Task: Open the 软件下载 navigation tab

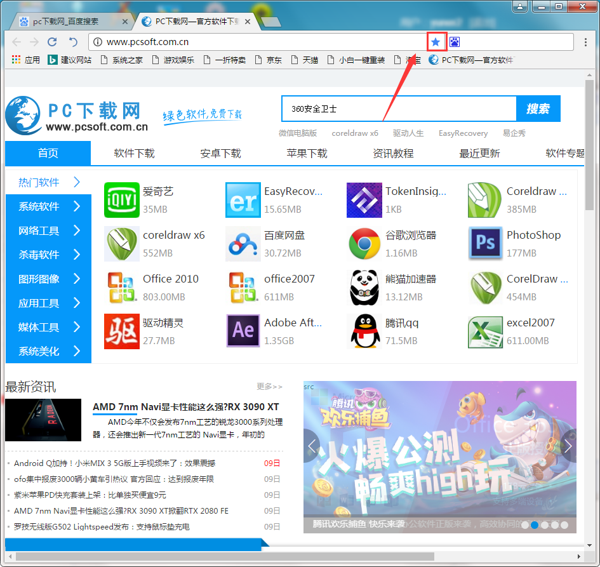Action: pyautogui.click(x=135, y=154)
